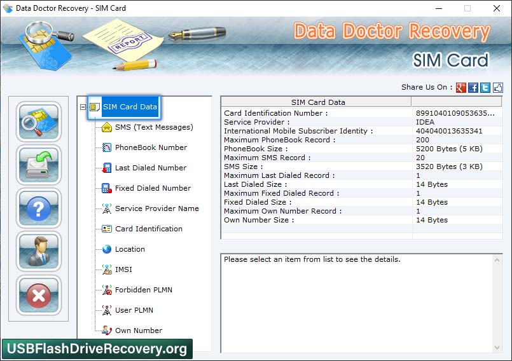Open Service Provider Name item

(x=156, y=208)
